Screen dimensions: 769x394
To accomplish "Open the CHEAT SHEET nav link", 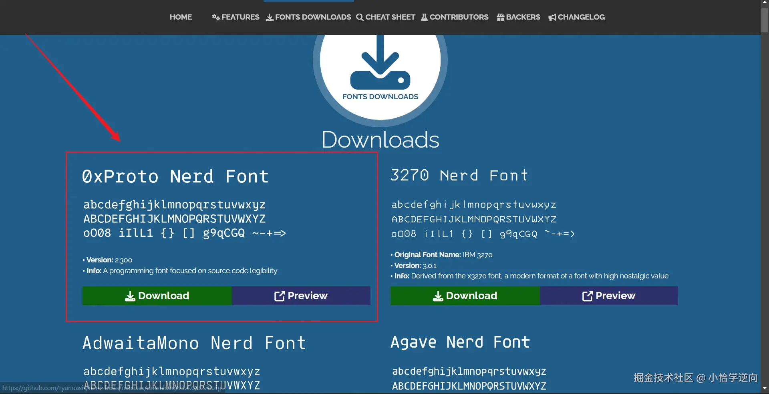I will (386, 17).
